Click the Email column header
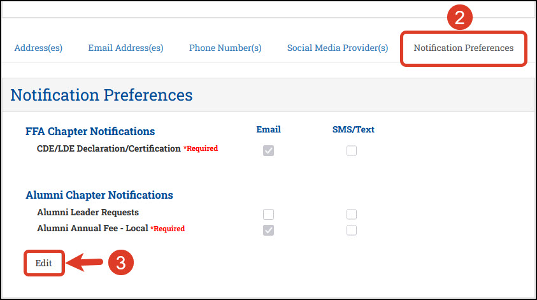Screen dimensions: 537x300 click(x=268, y=129)
